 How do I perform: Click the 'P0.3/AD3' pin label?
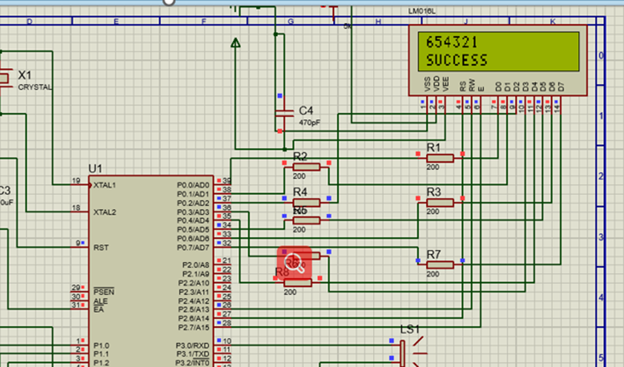(x=193, y=212)
